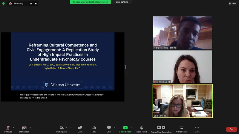239x134 pixels.
Task: Expand the Share Screen options arrow
Action: click(132, 127)
